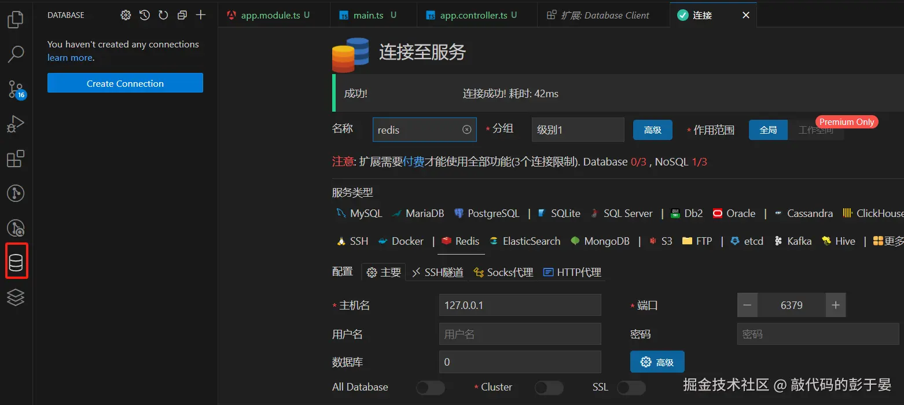Viewport: 904px width, 405px height.
Task: Add new connection with plus icon
Action: click(201, 16)
